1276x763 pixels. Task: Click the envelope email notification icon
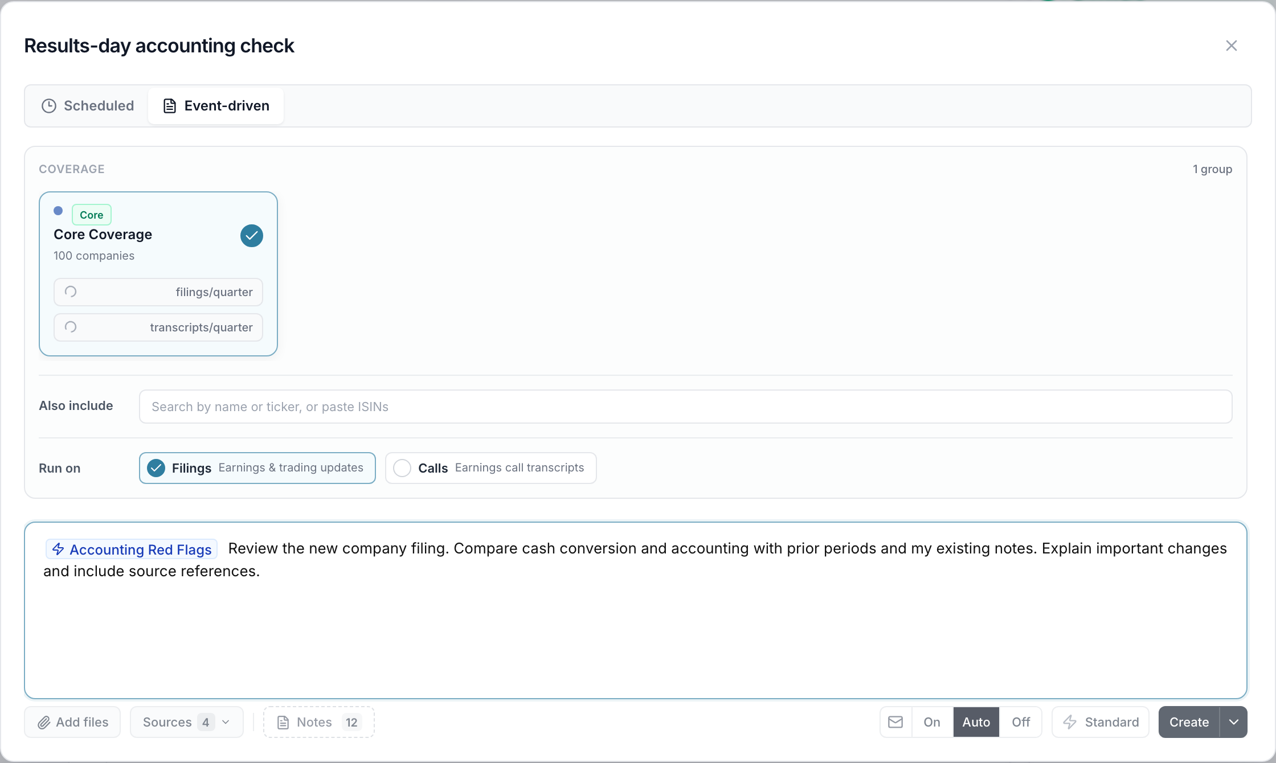click(x=895, y=722)
